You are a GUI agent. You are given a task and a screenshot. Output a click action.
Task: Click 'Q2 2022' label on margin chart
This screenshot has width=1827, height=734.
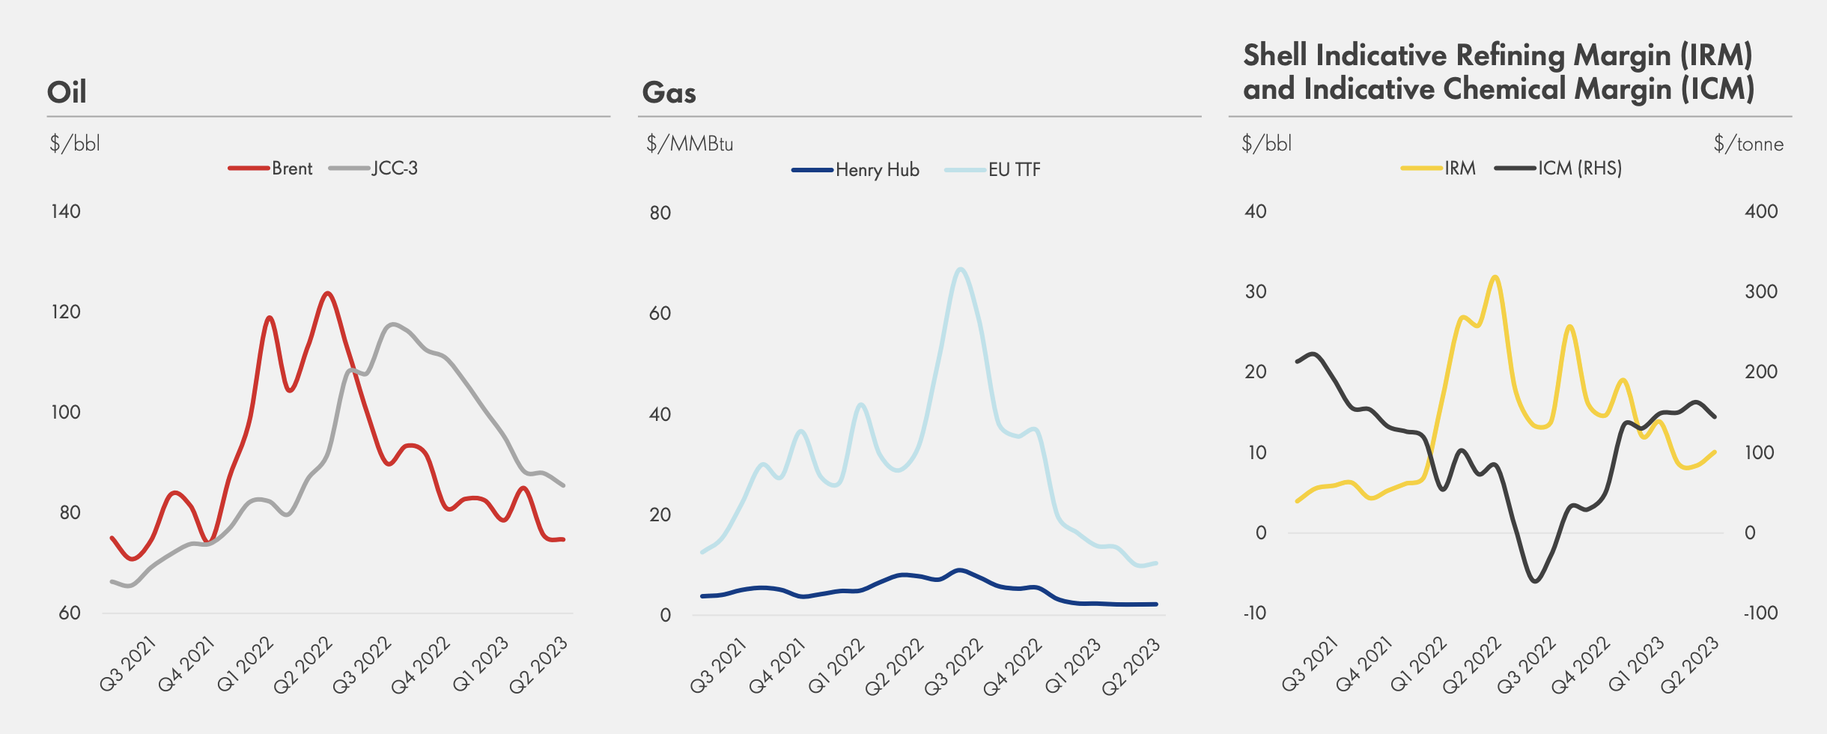pos(1472,664)
